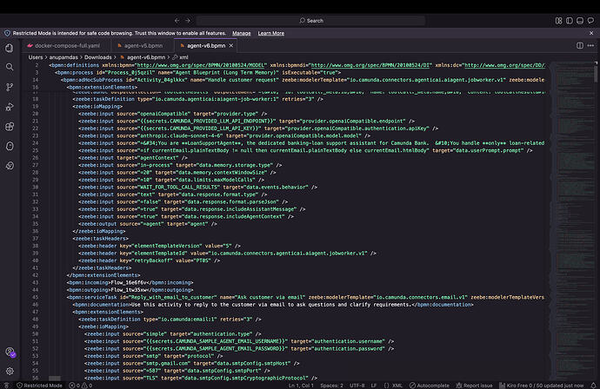This screenshot has width=600, height=389.
Task: Click 'retryBackoff' header key on line 40
Action: 152,260
